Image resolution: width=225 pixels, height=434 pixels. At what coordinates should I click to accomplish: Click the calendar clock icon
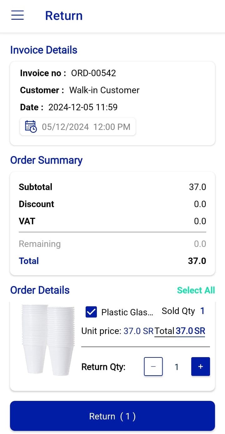coord(31,127)
